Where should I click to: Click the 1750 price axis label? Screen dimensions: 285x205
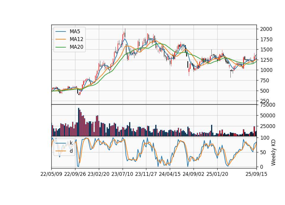tap(266, 40)
